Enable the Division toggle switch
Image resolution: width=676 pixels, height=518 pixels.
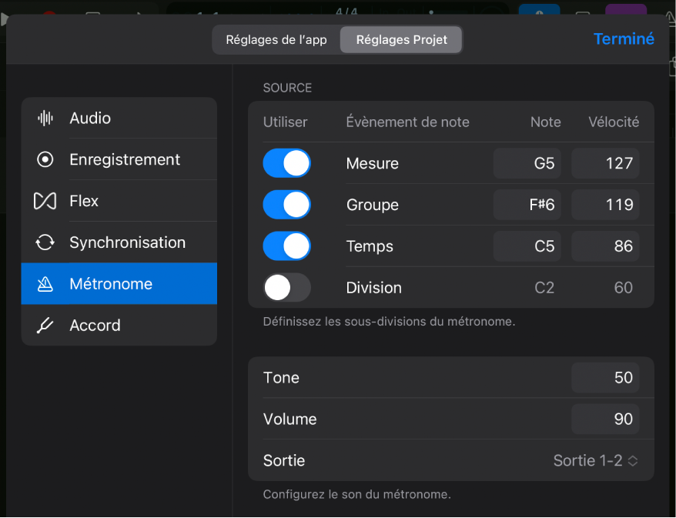286,288
